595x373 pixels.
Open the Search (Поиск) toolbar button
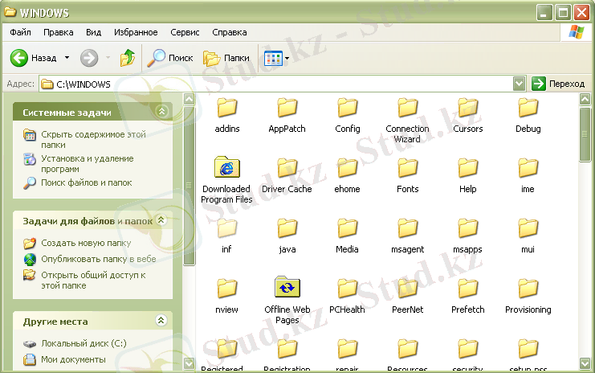(169, 58)
